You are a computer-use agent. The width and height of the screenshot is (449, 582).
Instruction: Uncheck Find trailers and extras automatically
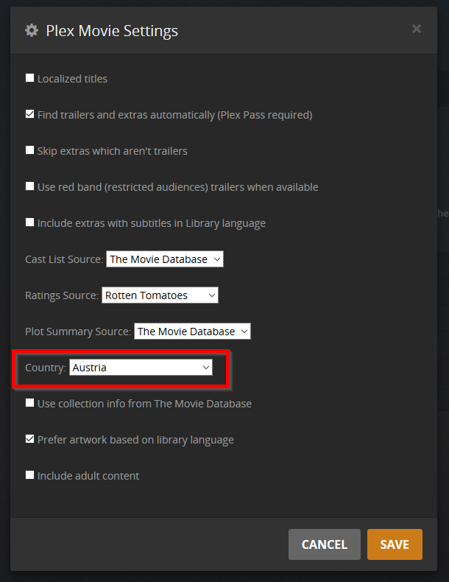(30, 114)
